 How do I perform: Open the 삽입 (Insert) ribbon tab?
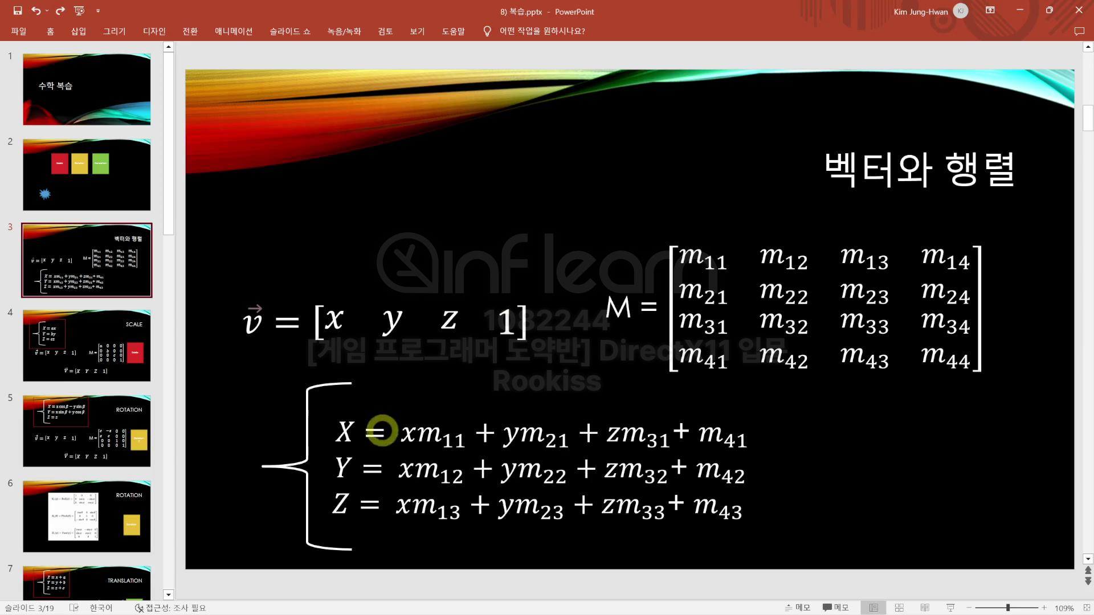[x=78, y=31]
